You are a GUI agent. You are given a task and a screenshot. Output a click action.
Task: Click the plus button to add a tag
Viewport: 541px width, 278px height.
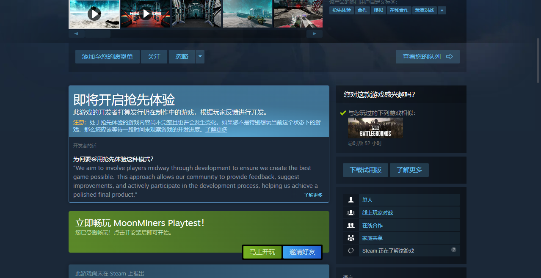click(442, 10)
